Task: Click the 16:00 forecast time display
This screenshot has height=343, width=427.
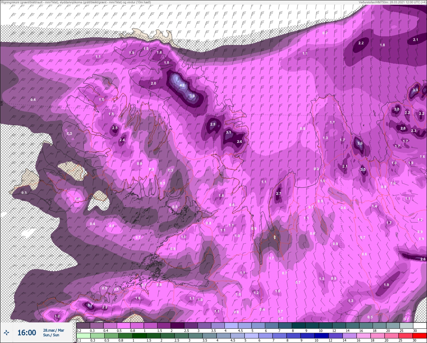Action: (26, 333)
